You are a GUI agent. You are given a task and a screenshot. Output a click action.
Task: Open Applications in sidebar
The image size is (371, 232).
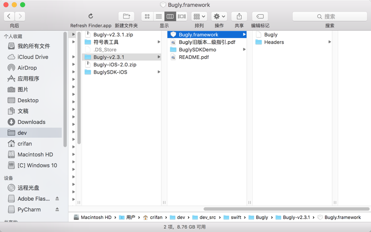tap(31, 78)
